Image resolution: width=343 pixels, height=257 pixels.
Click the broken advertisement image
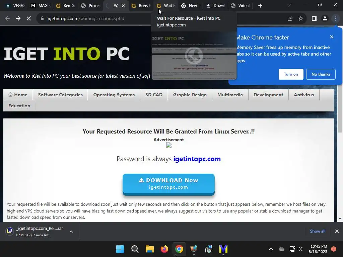click(169, 145)
